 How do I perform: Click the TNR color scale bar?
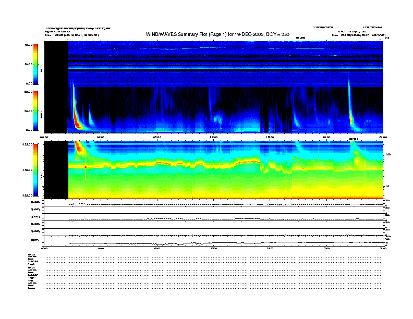pyautogui.click(x=35, y=170)
